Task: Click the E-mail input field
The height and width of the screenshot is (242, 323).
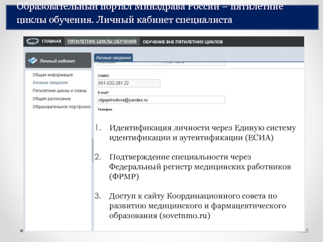Action: (161, 100)
